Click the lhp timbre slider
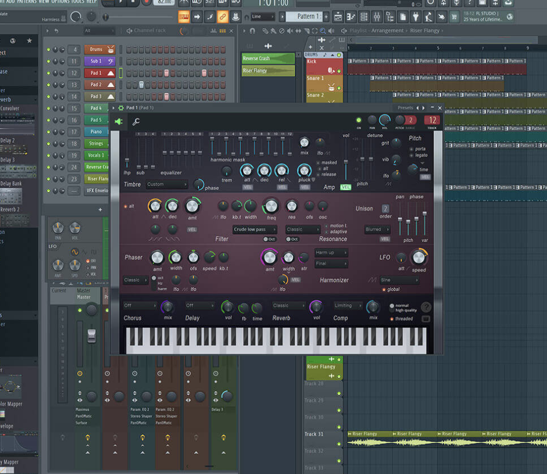Screen dimensions: 547x474 [x=127, y=162]
